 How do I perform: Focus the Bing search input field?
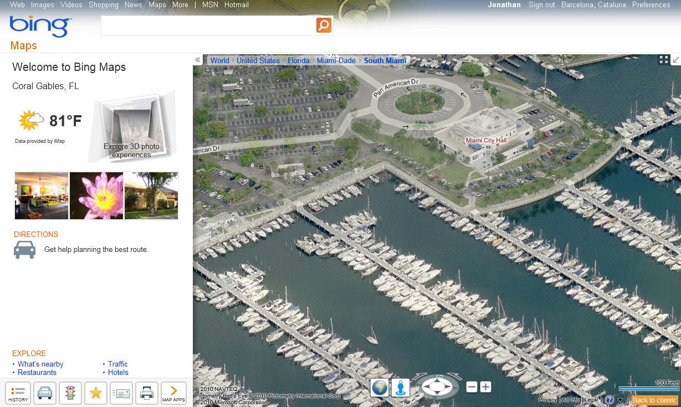pyautogui.click(x=208, y=25)
